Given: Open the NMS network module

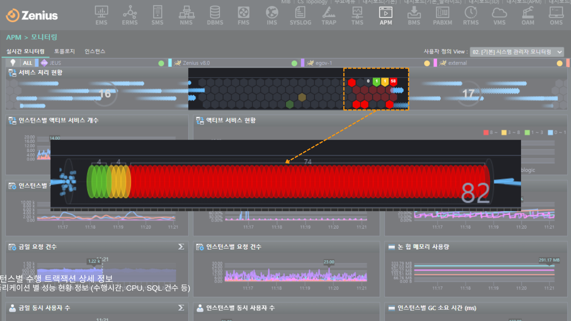Looking at the screenshot, I should click(x=186, y=15).
